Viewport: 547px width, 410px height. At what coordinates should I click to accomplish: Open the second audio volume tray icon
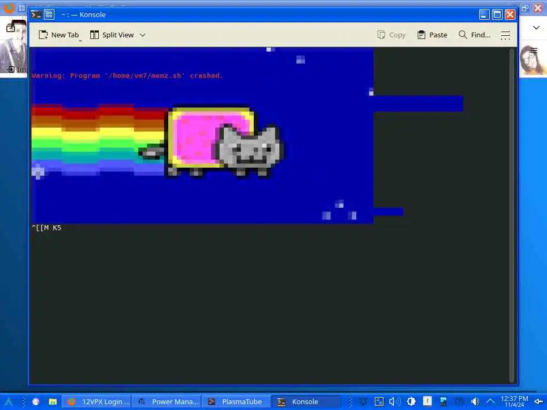tap(475, 401)
